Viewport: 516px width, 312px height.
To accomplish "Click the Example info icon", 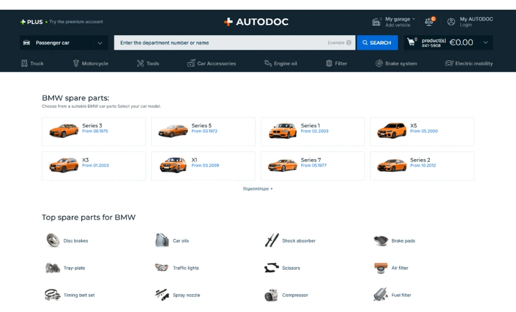I will 349,42.
